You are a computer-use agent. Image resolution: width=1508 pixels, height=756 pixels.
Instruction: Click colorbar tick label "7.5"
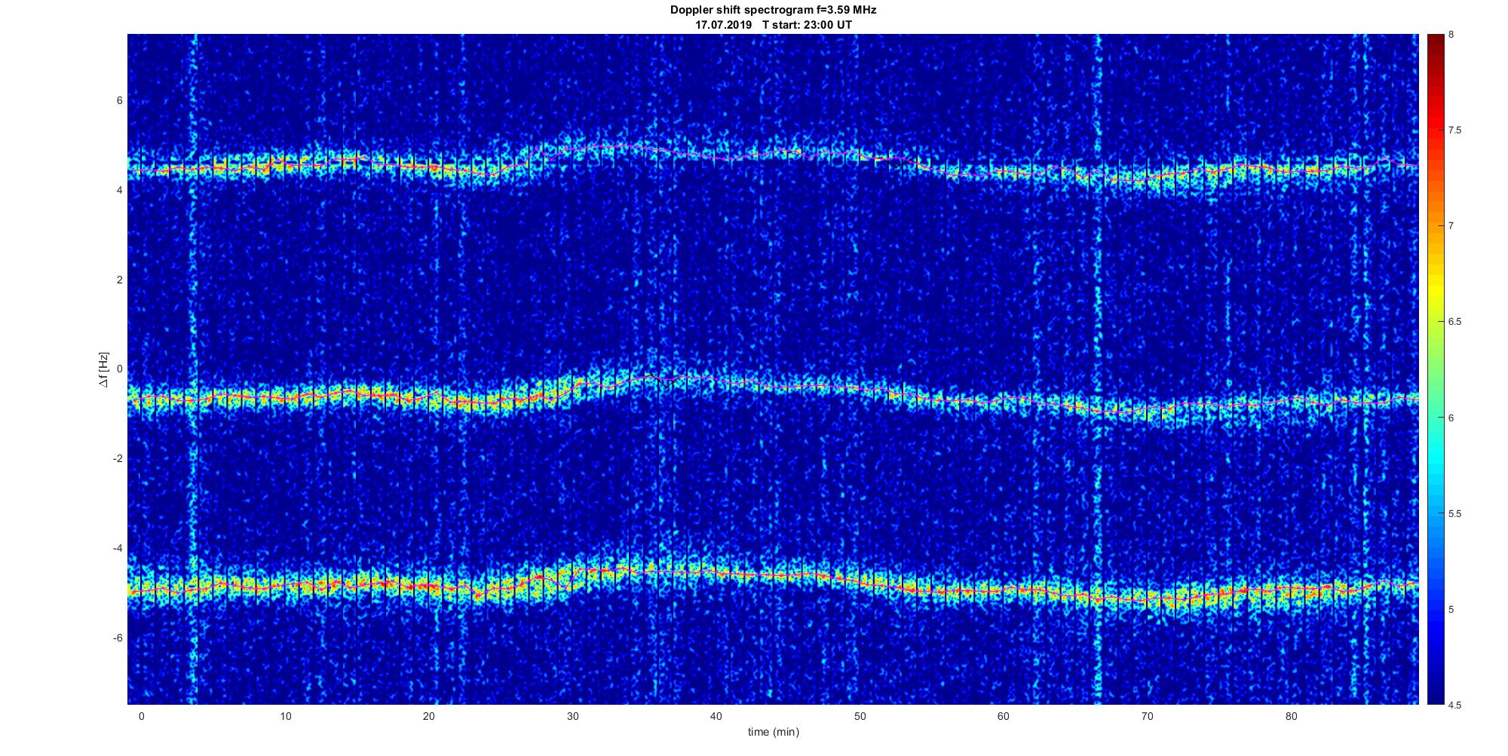tap(1455, 130)
